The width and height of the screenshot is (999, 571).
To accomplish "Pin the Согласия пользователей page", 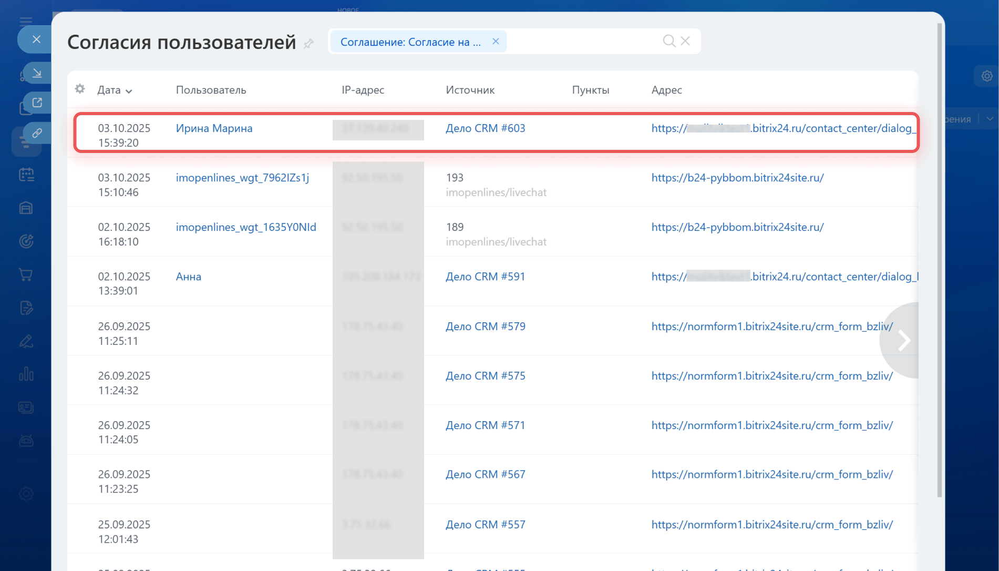I will [x=308, y=44].
